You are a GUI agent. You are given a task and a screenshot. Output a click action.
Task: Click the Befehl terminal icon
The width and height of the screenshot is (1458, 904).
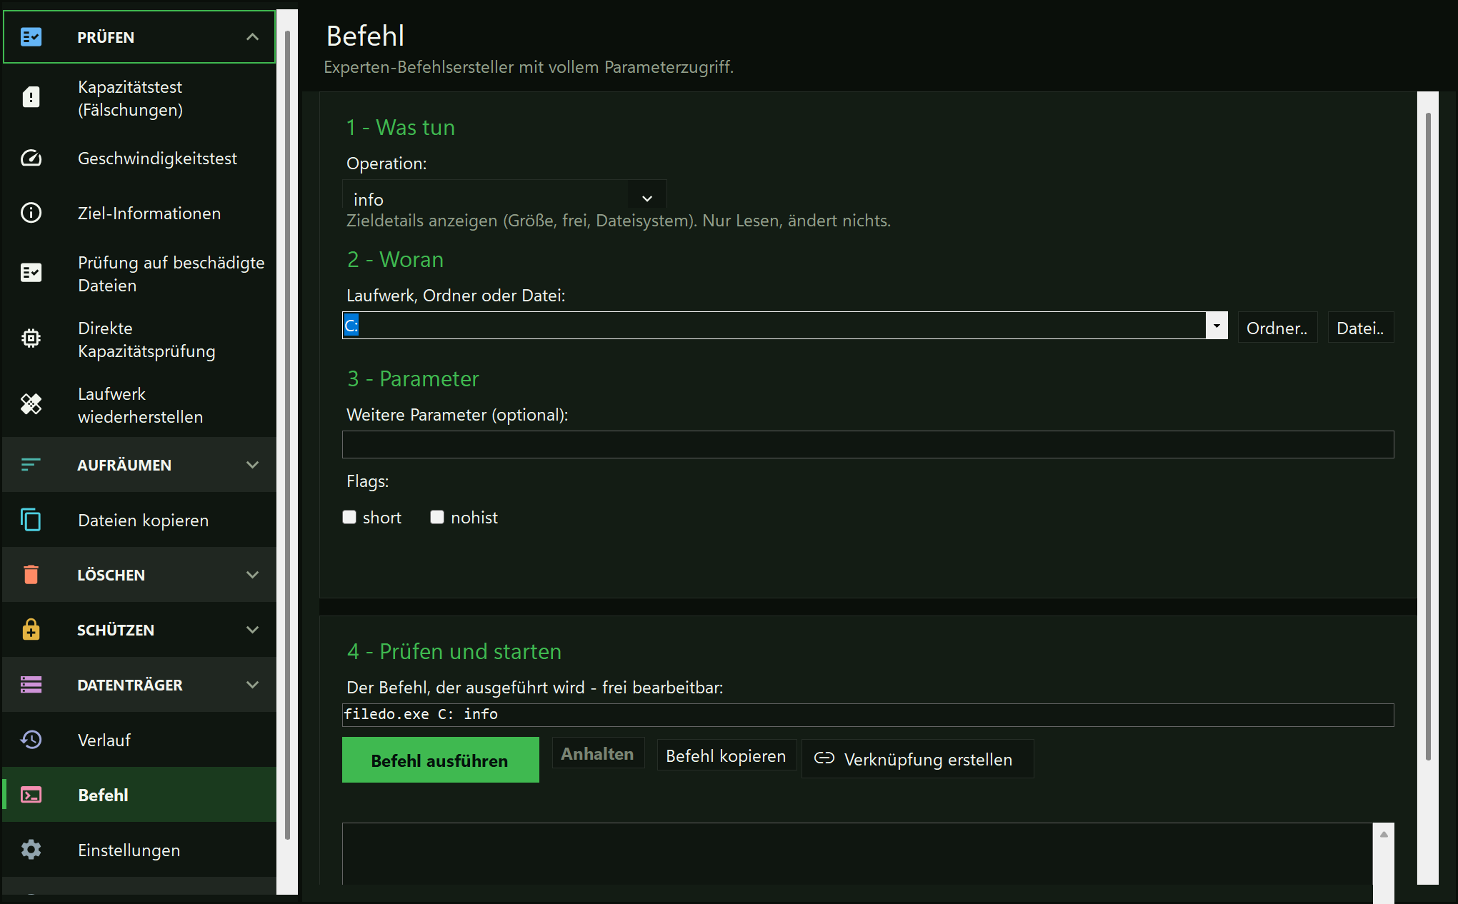pos(31,795)
